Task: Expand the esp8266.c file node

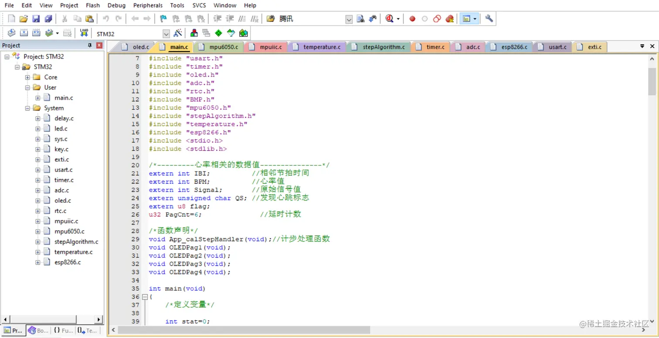Action: point(38,263)
